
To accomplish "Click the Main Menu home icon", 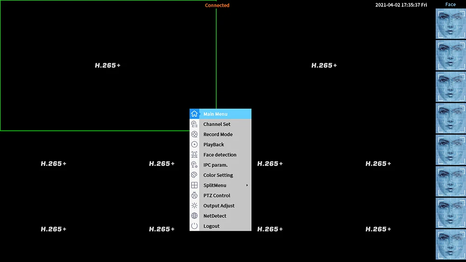I will [194, 114].
